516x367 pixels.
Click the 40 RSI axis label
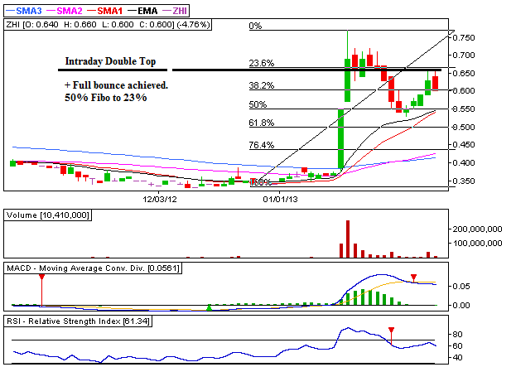point(457,358)
